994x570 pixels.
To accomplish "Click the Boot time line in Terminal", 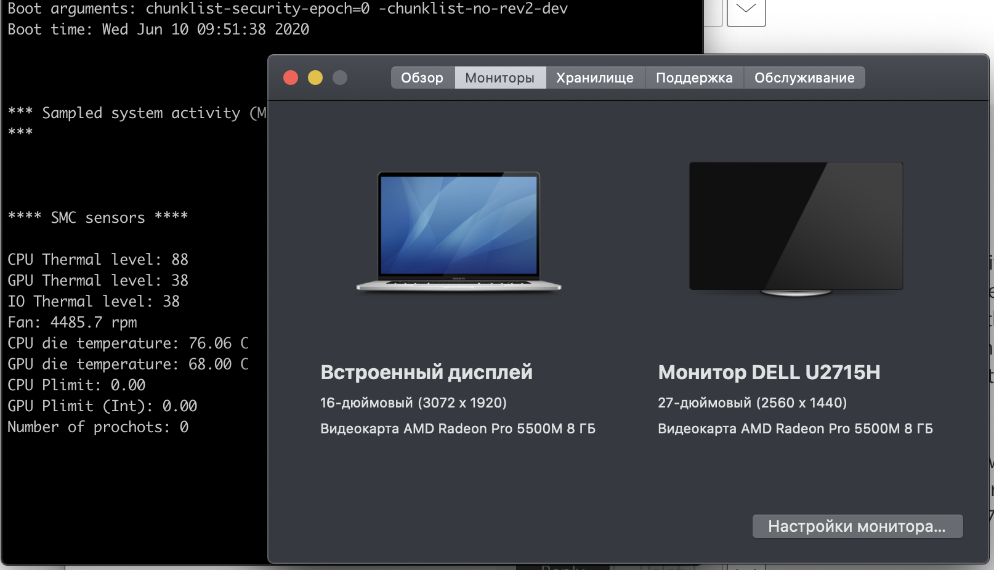I will point(158,30).
